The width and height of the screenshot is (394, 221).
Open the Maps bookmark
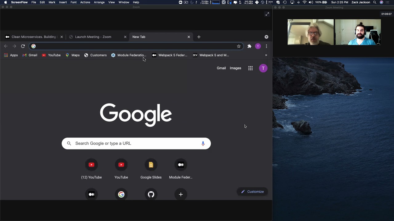pos(72,55)
